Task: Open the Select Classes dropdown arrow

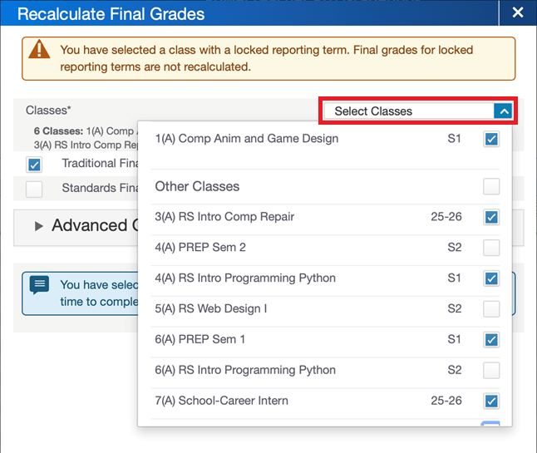Action: pyautogui.click(x=502, y=111)
